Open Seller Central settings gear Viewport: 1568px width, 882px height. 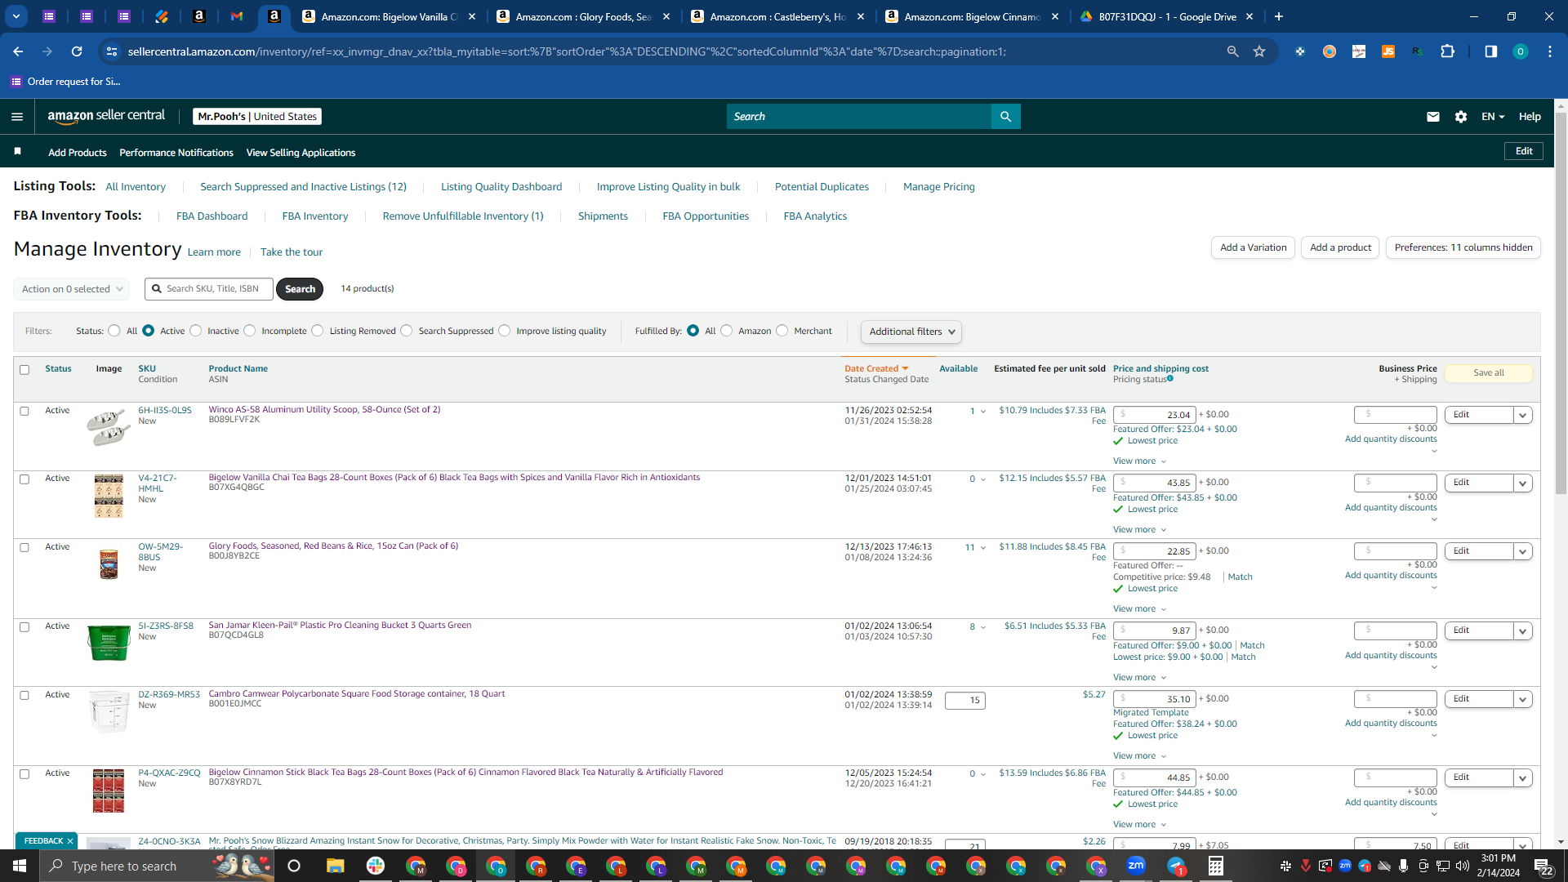1461,117
